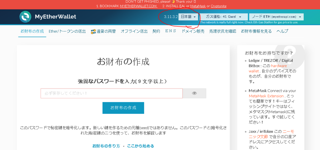This screenshot has width=320, height=150.
Task: Open the ヘルプ tab
Action: pos(282,31)
